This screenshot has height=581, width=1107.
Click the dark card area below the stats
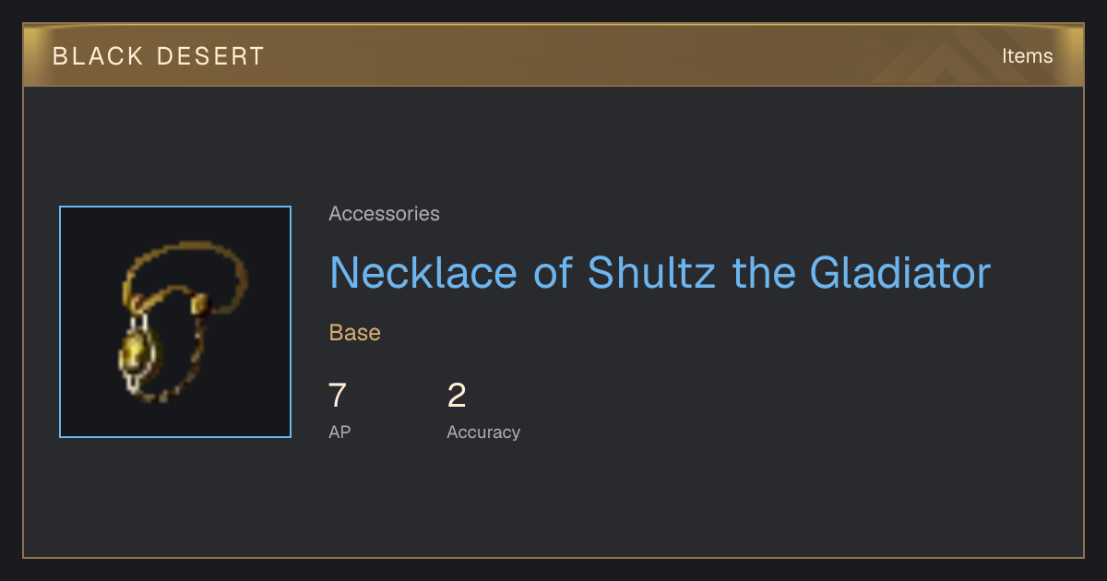(x=553, y=503)
